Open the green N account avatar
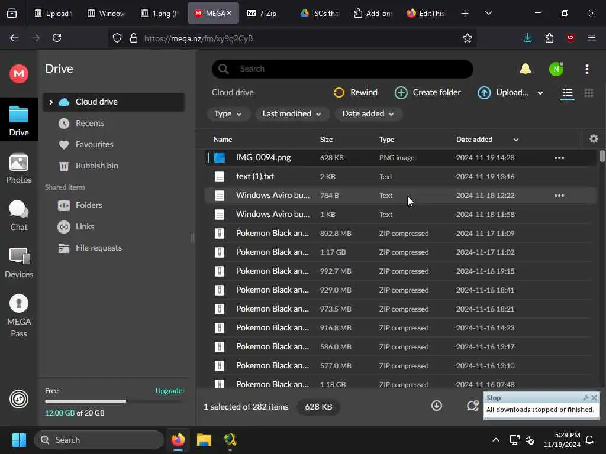The width and height of the screenshot is (606, 454). coord(556,69)
